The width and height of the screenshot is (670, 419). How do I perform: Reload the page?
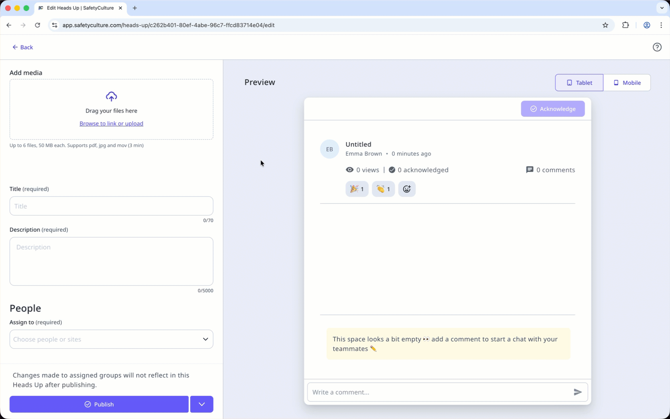click(x=37, y=25)
